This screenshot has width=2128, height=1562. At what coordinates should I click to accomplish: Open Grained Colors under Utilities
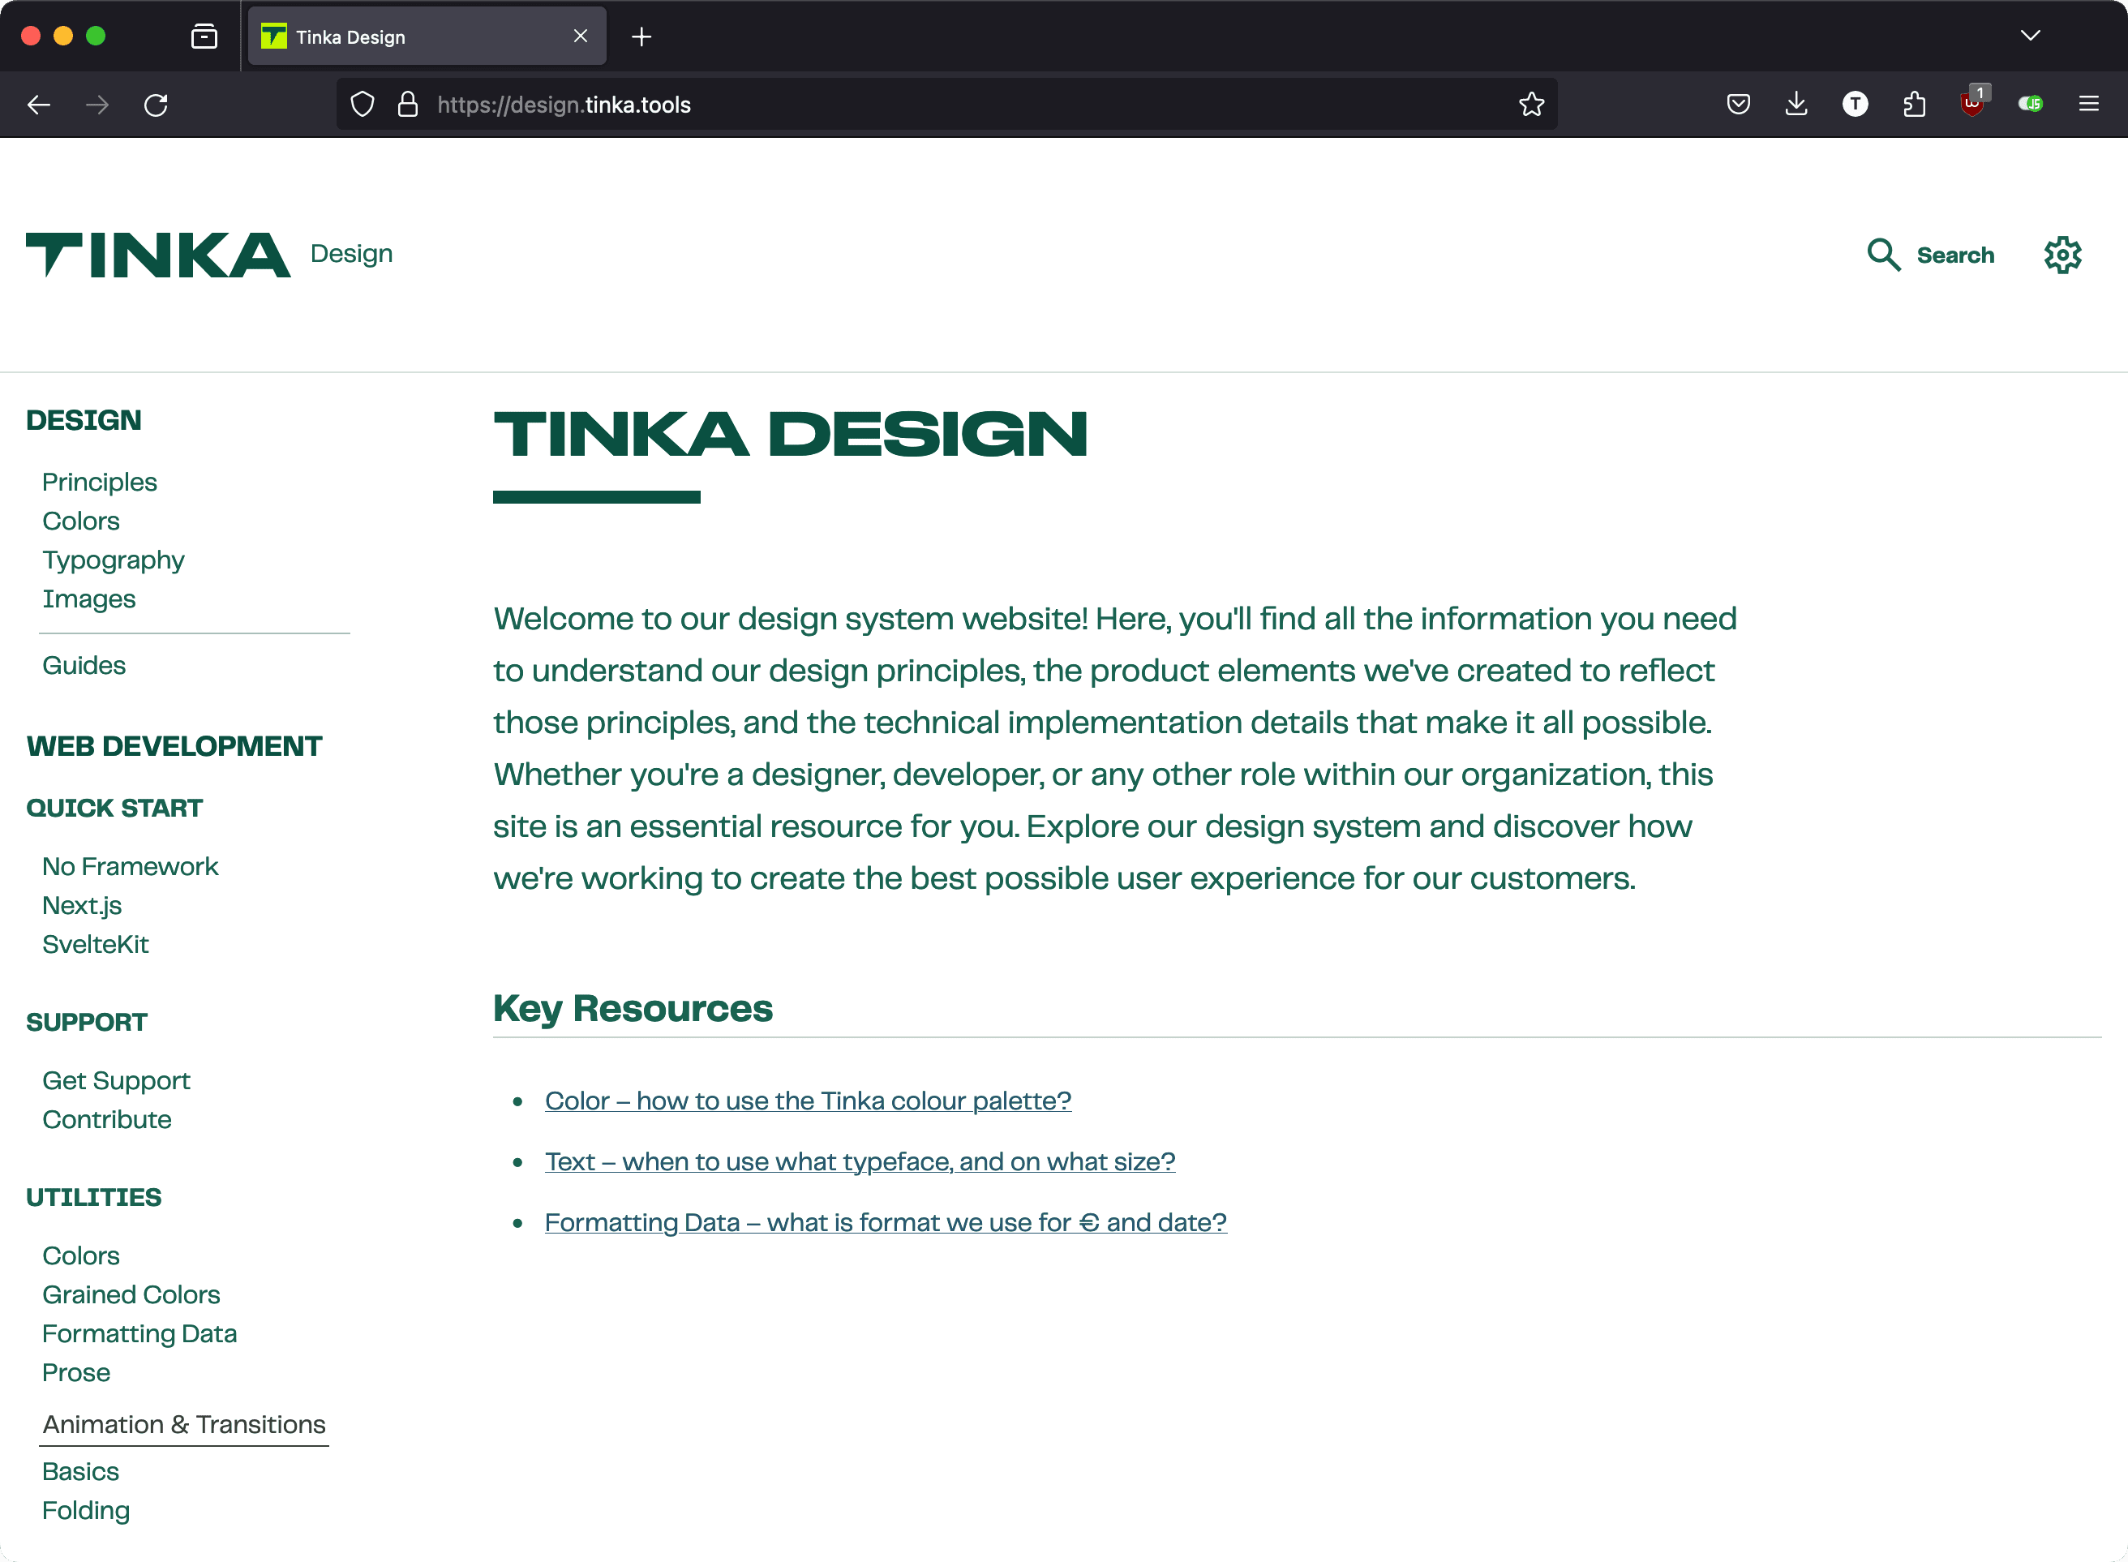pos(131,1294)
